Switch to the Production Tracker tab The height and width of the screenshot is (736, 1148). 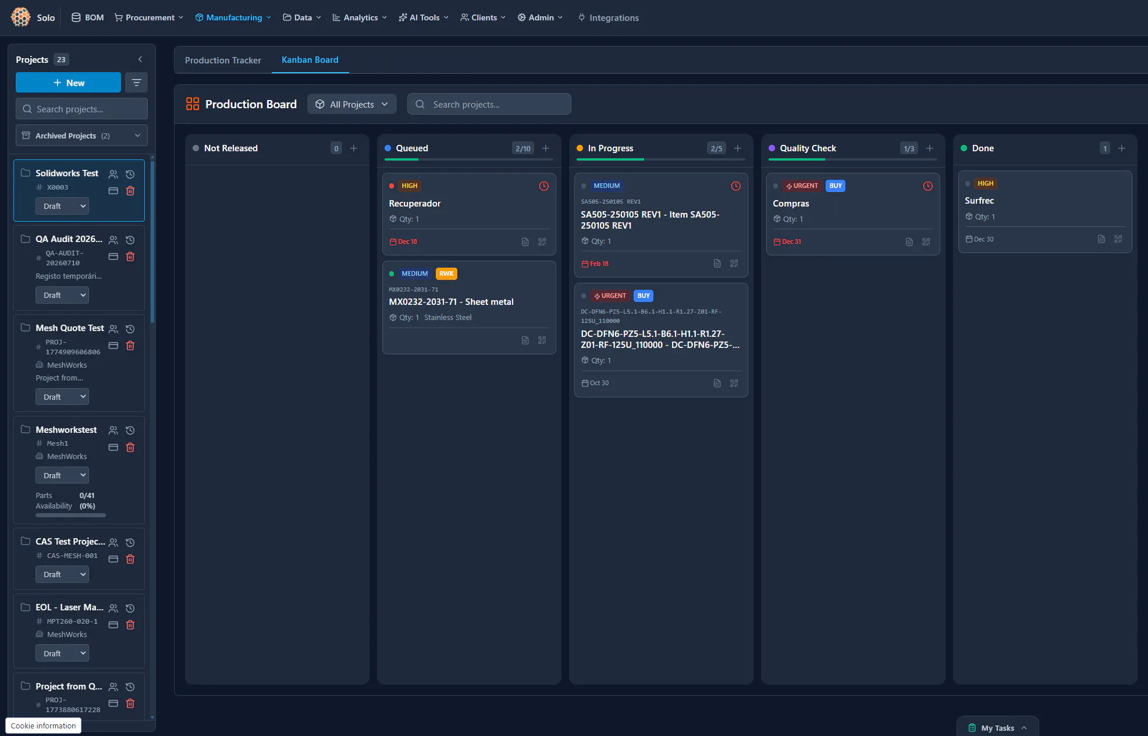tap(223, 61)
